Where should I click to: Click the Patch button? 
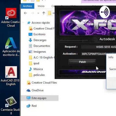click(x=82, y=62)
